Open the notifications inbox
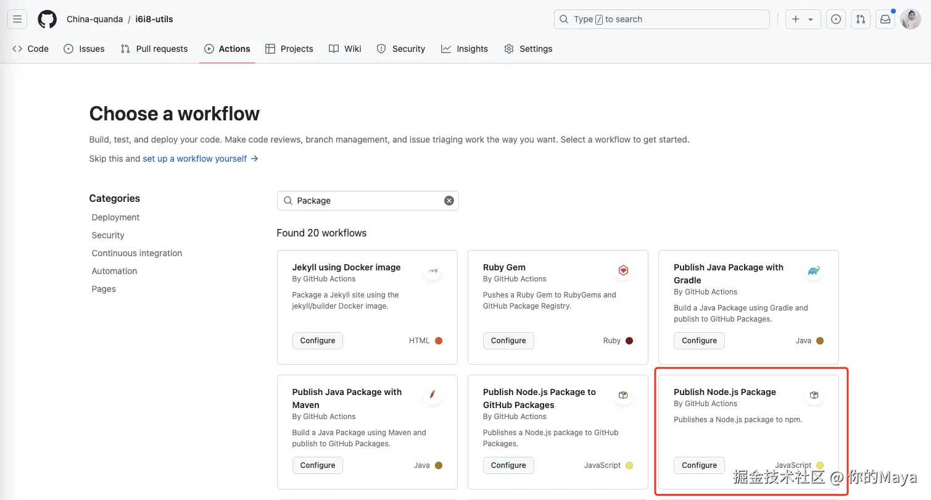 click(885, 19)
